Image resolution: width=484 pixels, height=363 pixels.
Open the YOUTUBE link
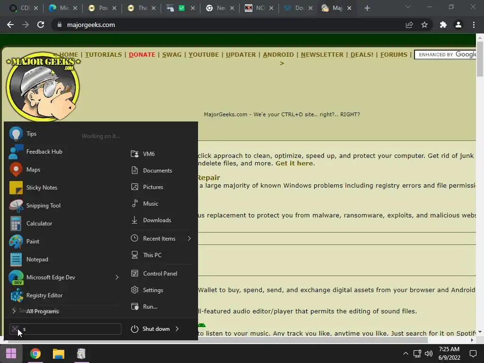tap(204, 55)
